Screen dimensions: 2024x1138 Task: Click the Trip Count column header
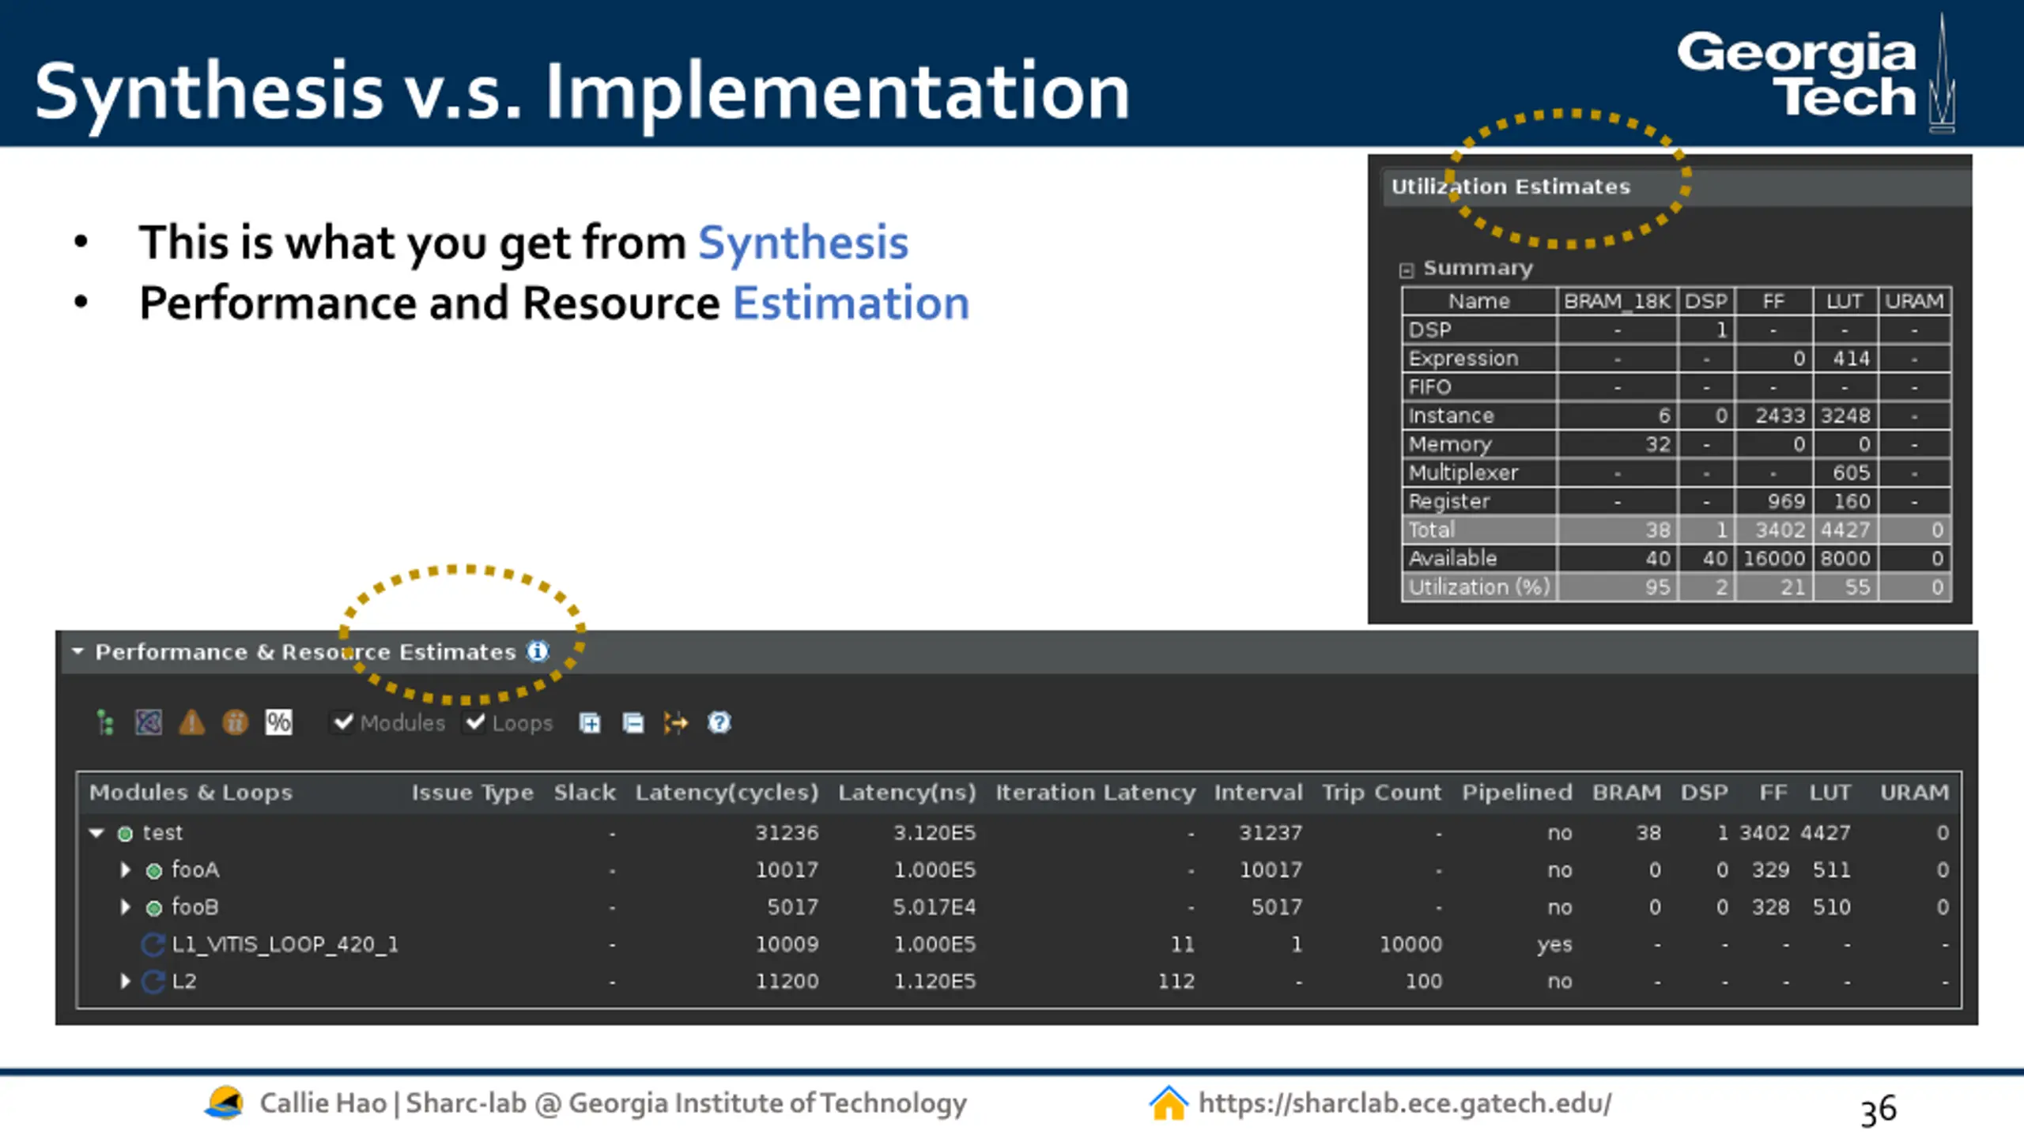click(1381, 793)
